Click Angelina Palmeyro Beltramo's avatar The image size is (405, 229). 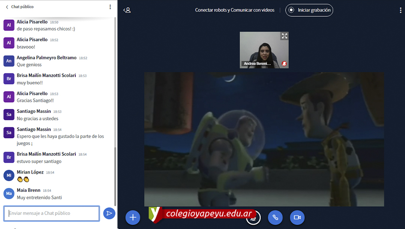9,61
